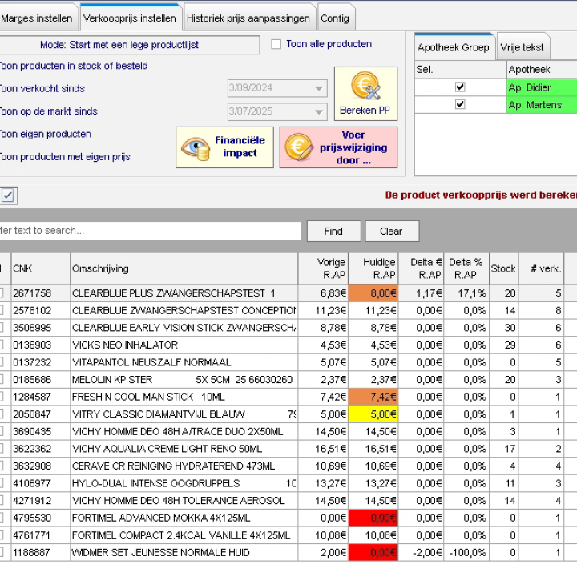Select VITAPANTOL NEUSZALF NORMAAL description
This screenshot has width=577, height=577.
tap(184, 362)
